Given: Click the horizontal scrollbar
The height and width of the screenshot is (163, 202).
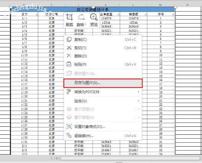Looking at the screenshot, I should 130,158.
